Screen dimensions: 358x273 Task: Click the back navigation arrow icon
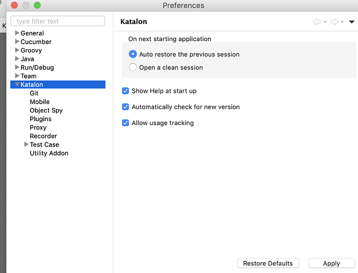click(x=317, y=22)
